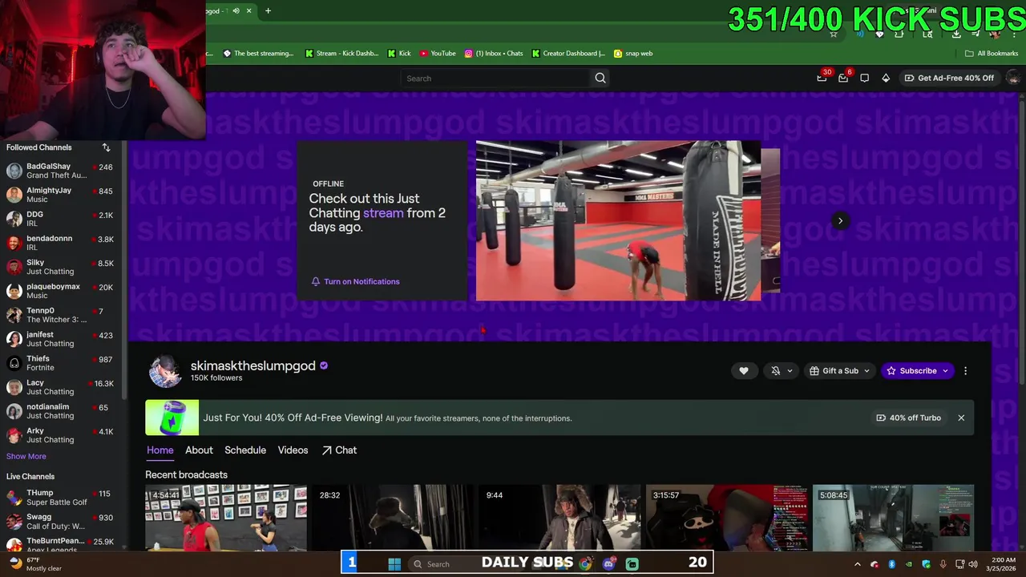Open the All Bookmarks folder
The image size is (1026, 577).
point(992,53)
